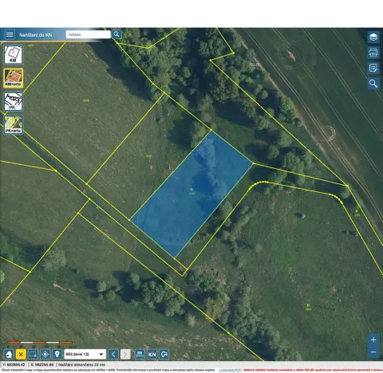This screenshot has height=373, width=383.
Task: Center map on my location
Action: 45,354
